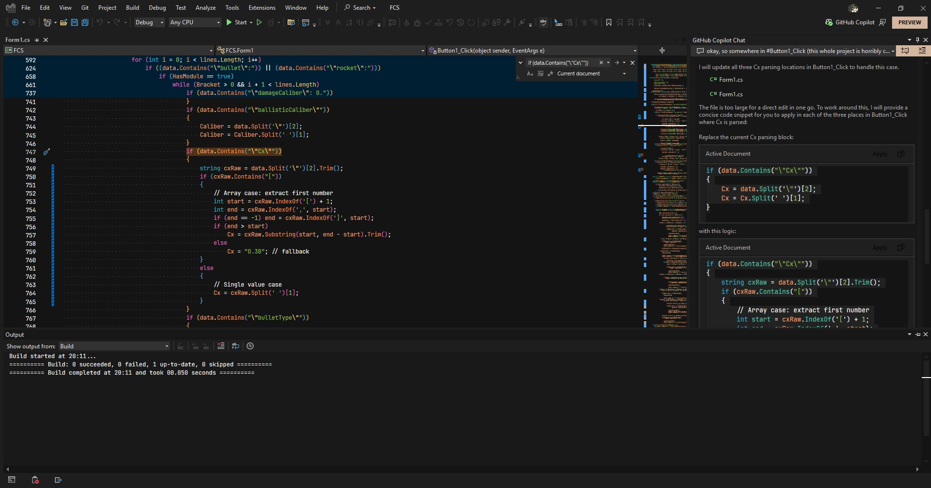Pin the GitHub Copilot Chat panel
Viewport: 931px width, 488px height.
[917, 40]
